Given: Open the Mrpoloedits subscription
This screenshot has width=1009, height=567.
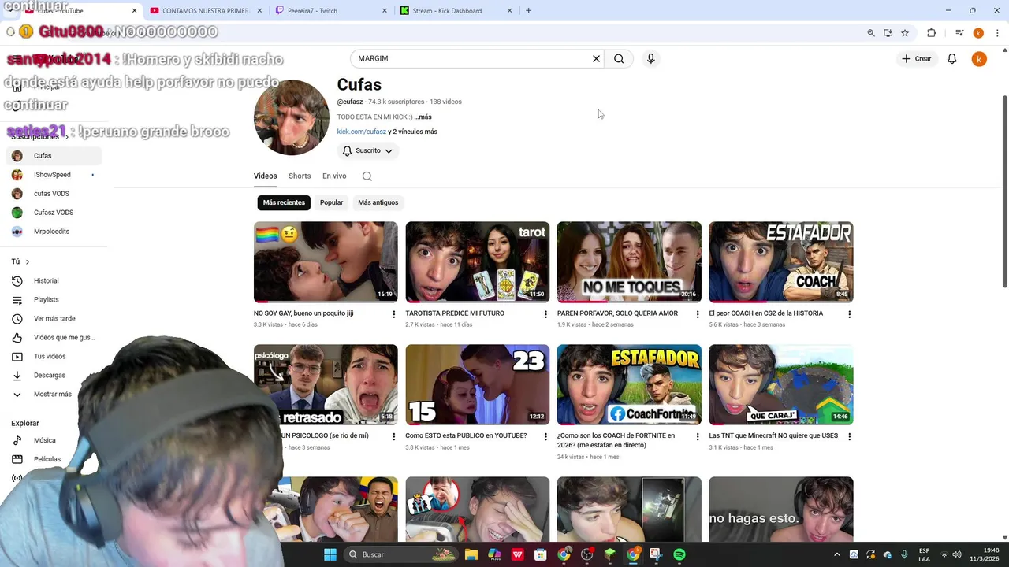Looking at the screenshot, I should (54, 232).
